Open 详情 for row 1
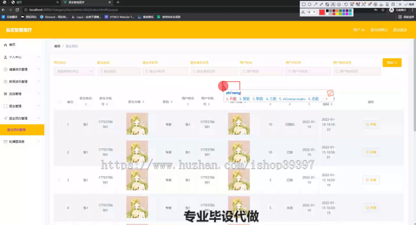Screen dimensions: 416x225 coord(371,124)
